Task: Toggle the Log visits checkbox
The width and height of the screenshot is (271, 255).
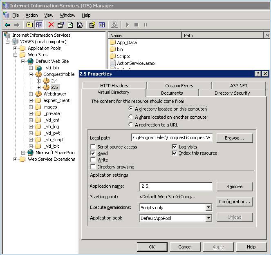Action: click(x=175, y=146)
